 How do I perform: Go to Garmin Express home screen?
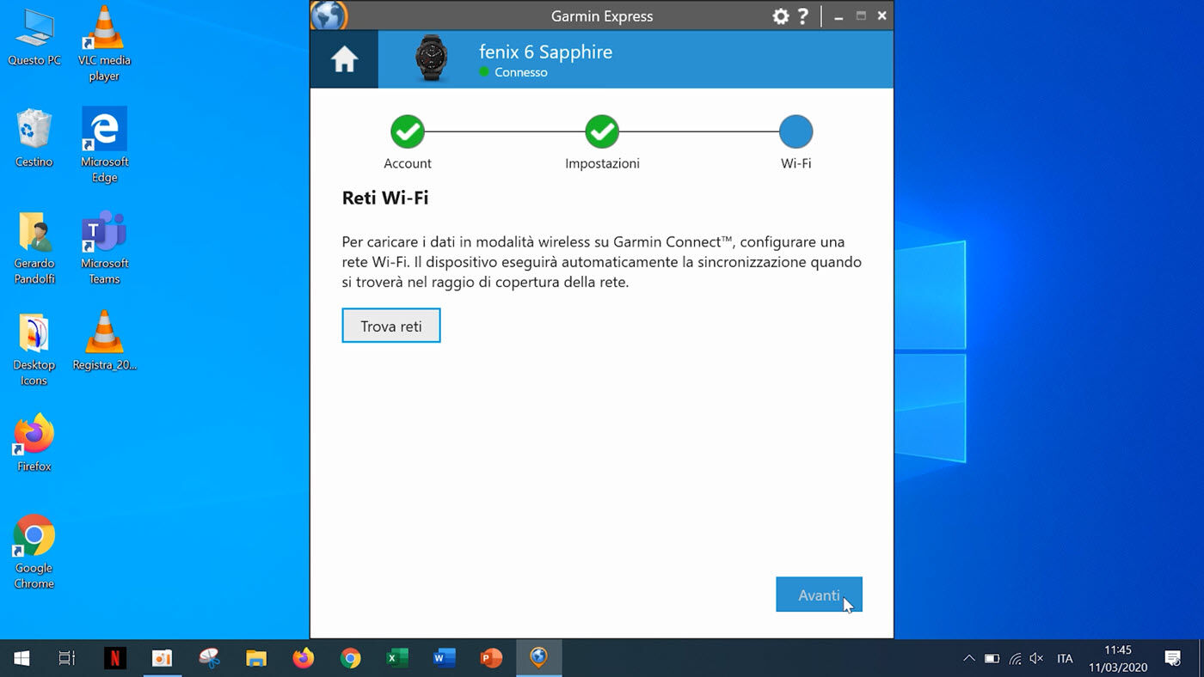click(x=344, y=59)
